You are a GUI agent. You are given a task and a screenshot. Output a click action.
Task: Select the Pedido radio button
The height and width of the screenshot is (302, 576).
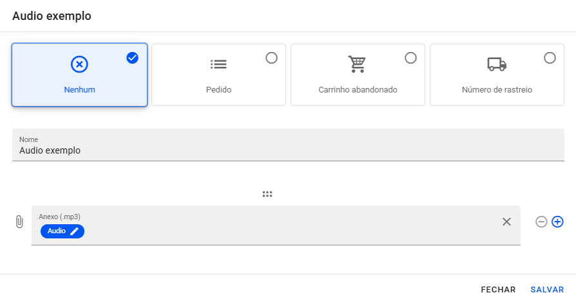pyautogui.click(x=271, y=58)
